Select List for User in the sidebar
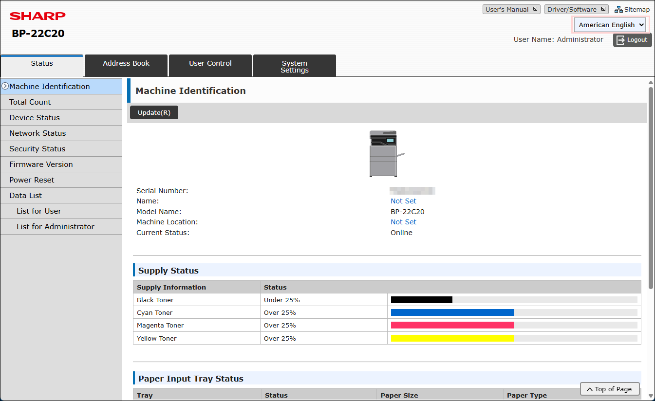655x401 pixels. 61,211
